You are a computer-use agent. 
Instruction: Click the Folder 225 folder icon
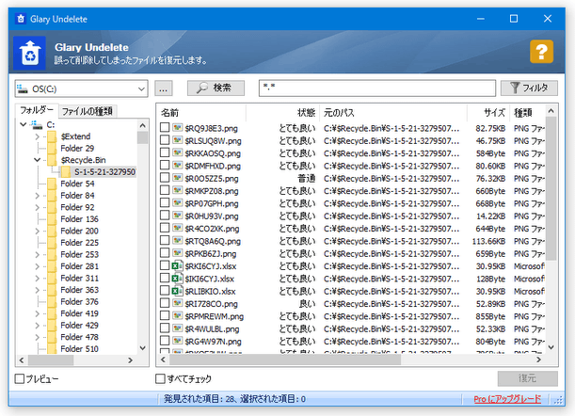pos(52,243)
